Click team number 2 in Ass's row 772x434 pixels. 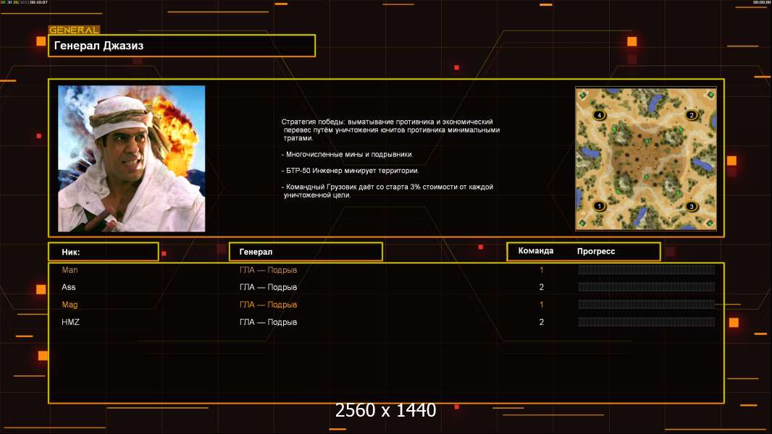pos(542,287)
